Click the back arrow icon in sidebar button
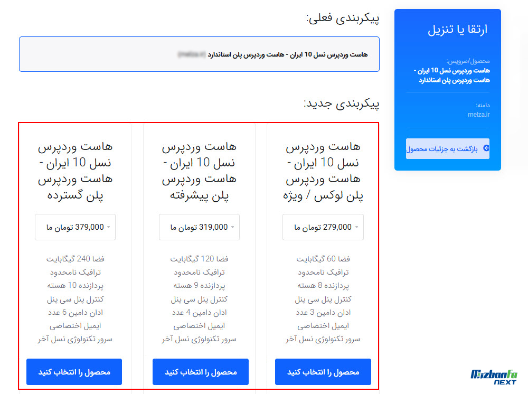 486,148
